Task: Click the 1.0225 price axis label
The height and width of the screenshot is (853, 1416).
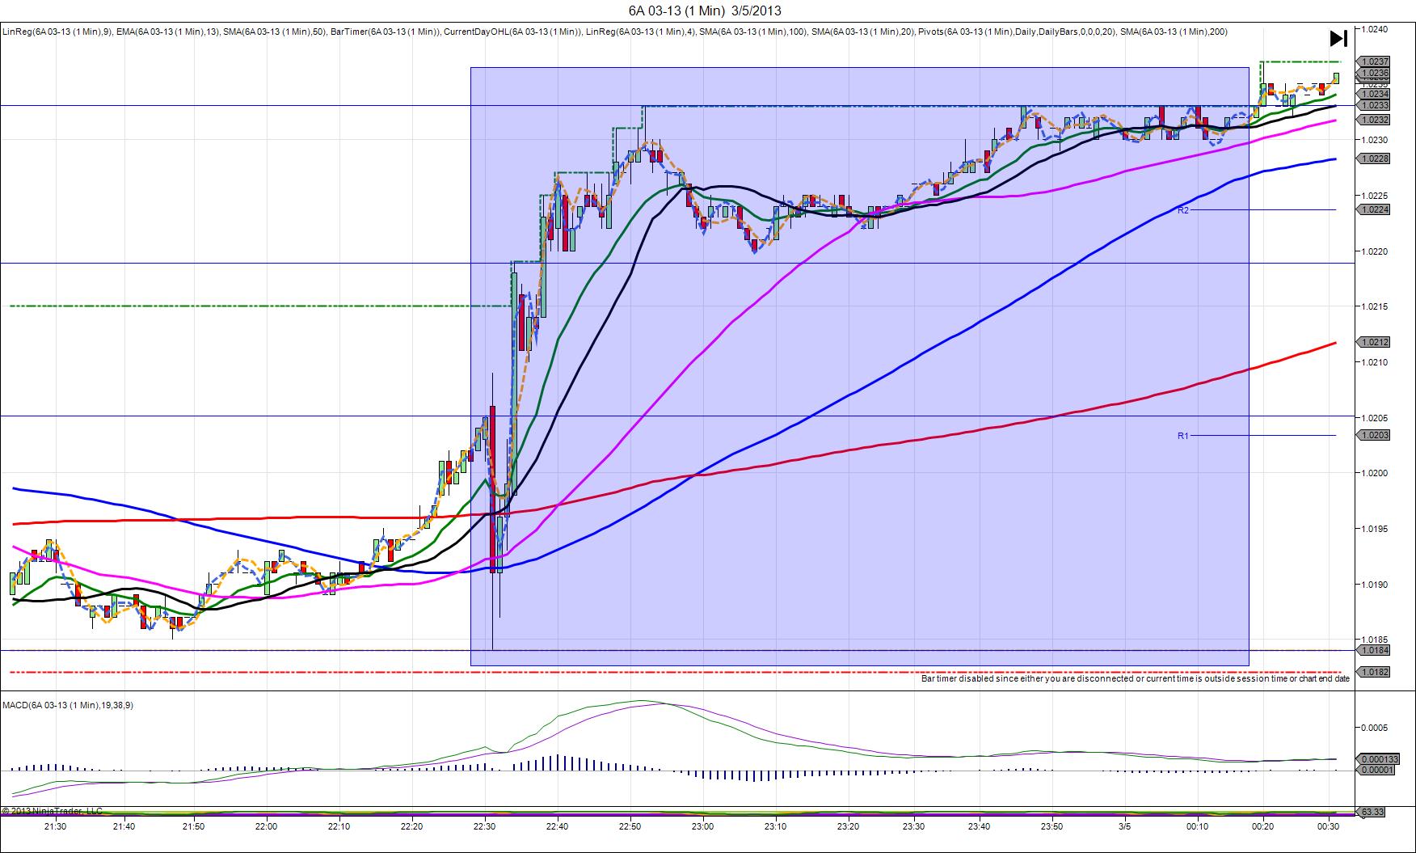Action: (x=1375, y=196)
